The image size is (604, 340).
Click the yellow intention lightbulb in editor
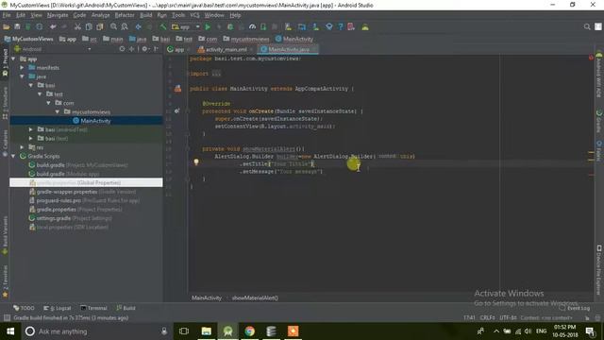[x=196, y=162]
